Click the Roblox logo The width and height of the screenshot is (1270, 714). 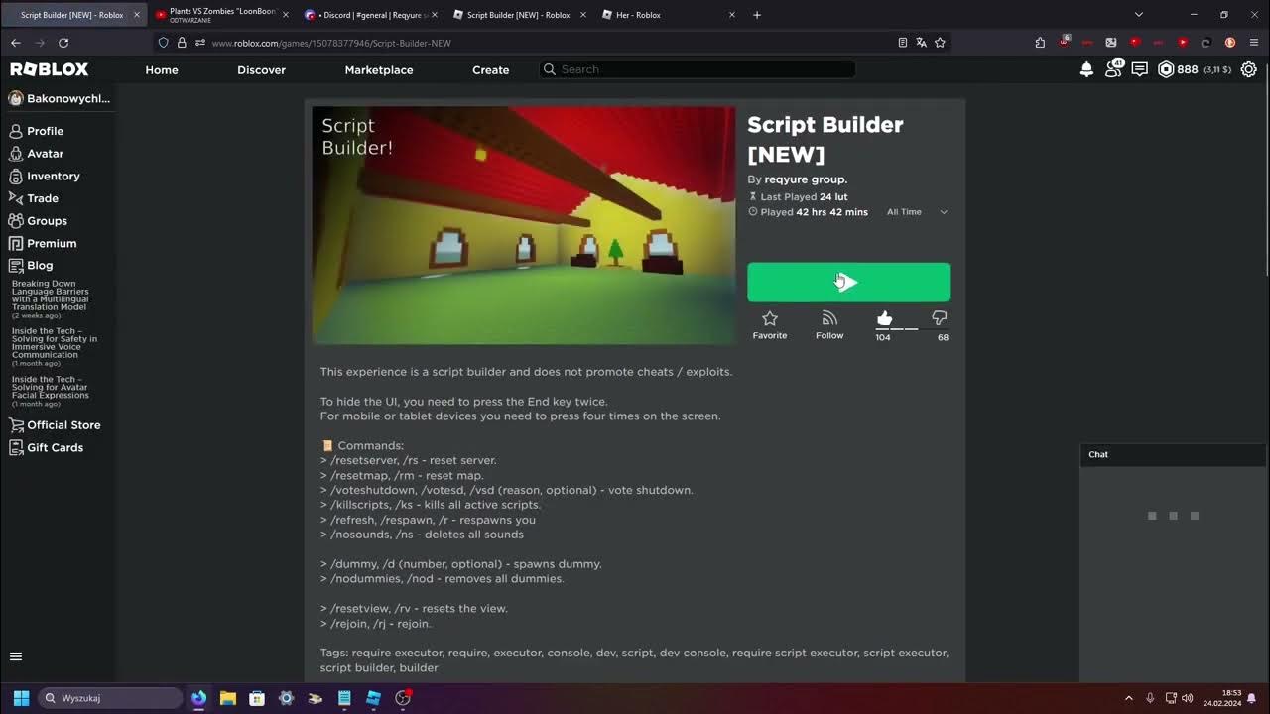tap(50, 69)
